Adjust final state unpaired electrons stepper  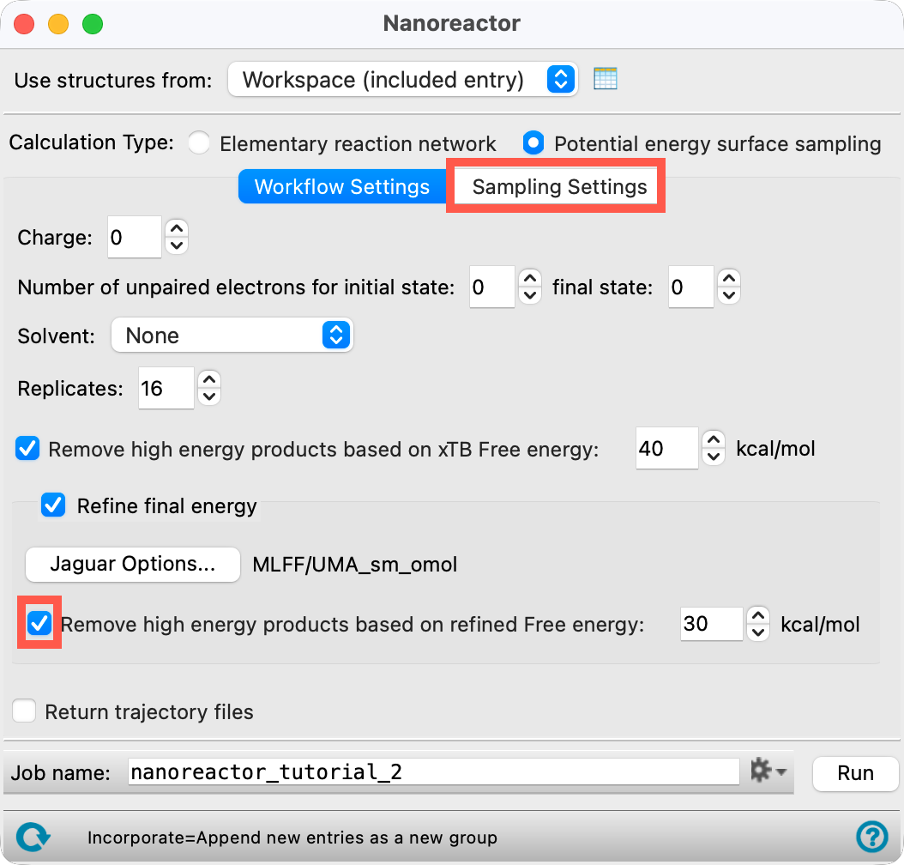[x=729, y=287]
